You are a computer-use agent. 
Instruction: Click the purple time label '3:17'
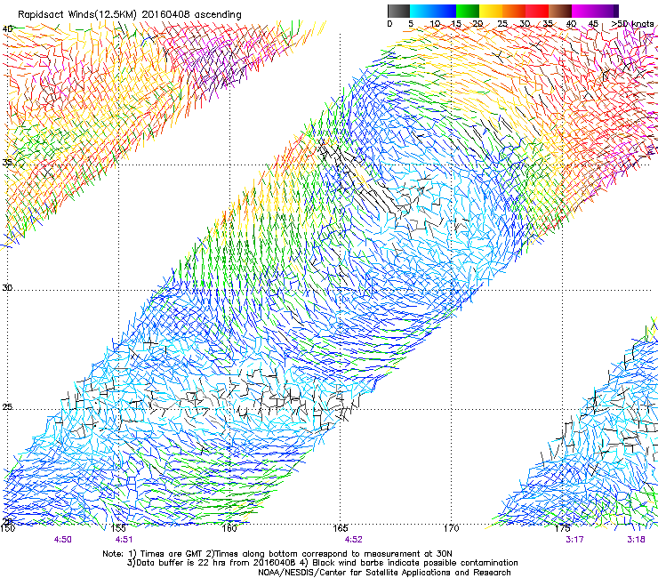pyautogui.click(x=574, y=540)
